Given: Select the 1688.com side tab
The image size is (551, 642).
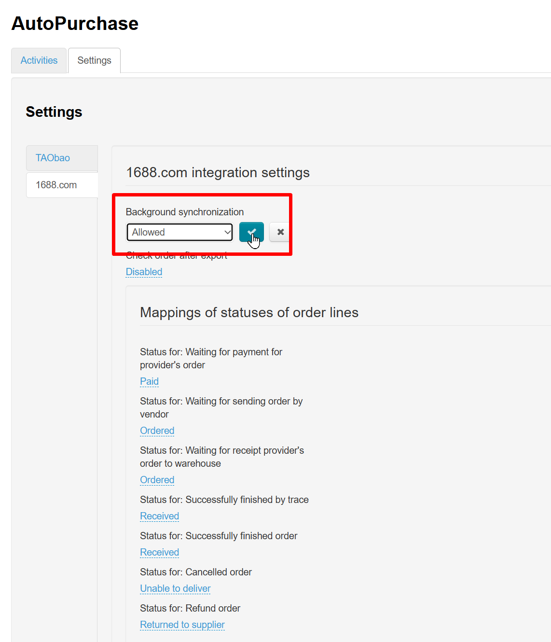Looking at the screenshot, I should (56, 185).
